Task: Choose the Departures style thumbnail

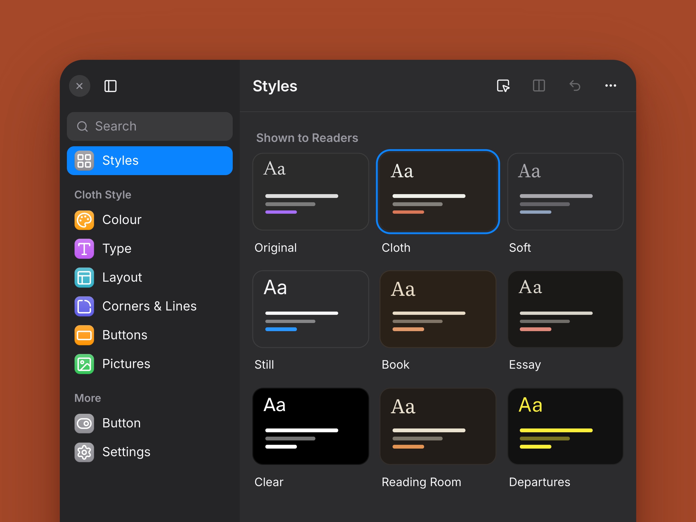Action: [x=565, y=426]
